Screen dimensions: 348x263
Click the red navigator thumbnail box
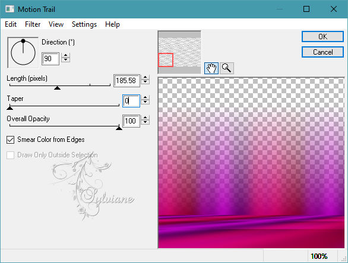pyautogui.click(x=166, y=60)
